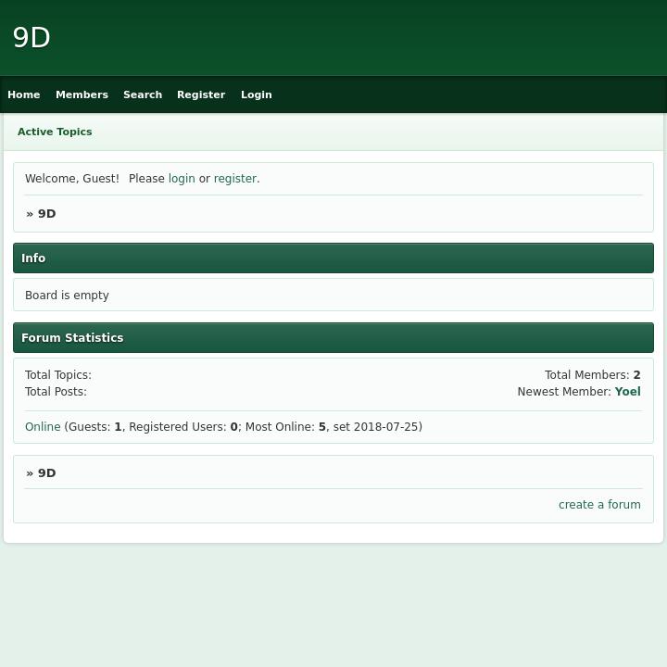Viewport: 667px width, 667px height.
Task: Click Login in the top navigation bar
Action: coord(257,94)
